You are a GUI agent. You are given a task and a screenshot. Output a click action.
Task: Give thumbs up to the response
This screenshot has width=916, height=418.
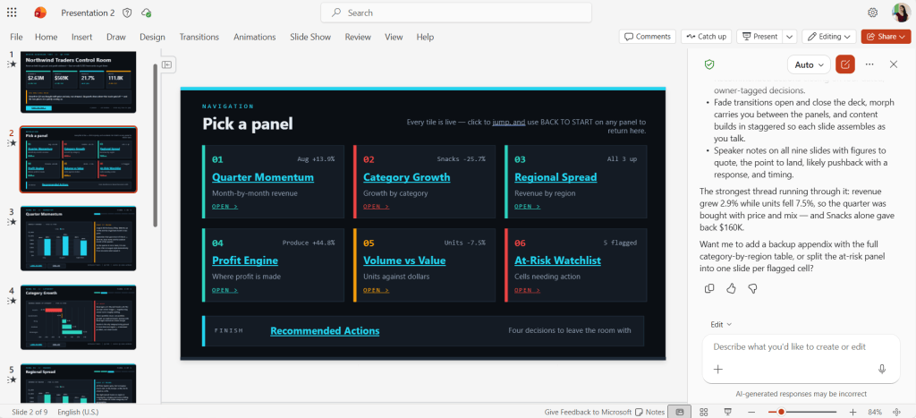point(731,288)
